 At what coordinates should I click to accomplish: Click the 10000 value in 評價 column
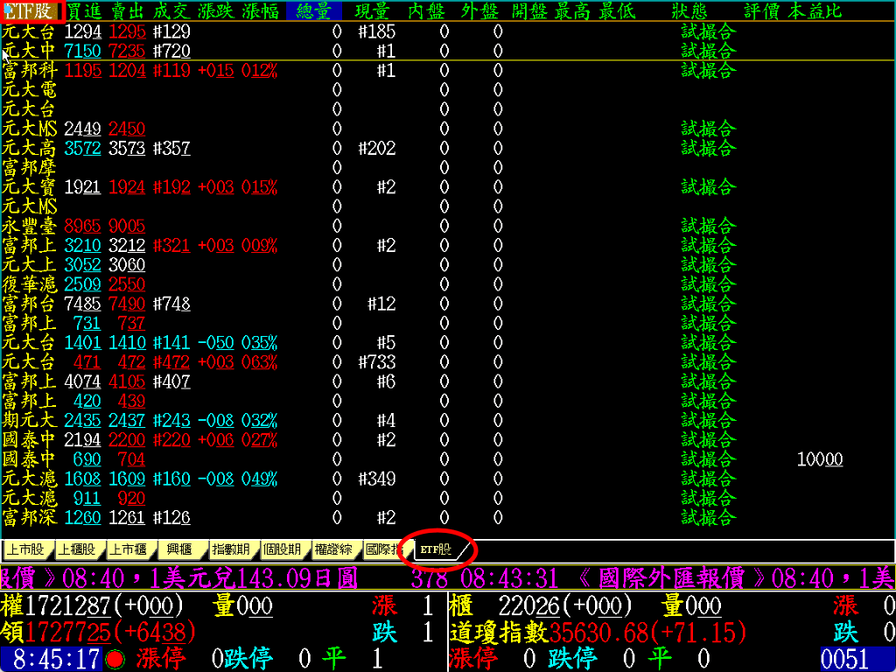(x=820, y=459)
